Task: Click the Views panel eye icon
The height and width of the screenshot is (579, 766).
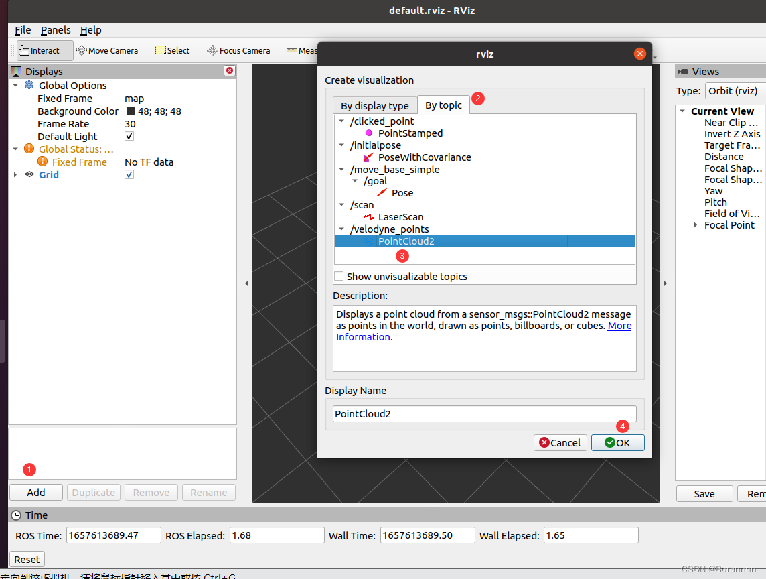Action: (x=683, y=71)
